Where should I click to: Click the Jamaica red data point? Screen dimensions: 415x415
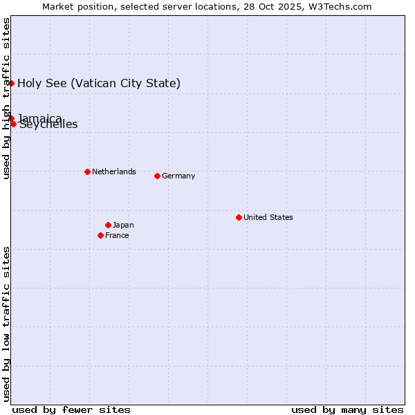(11, 118)
